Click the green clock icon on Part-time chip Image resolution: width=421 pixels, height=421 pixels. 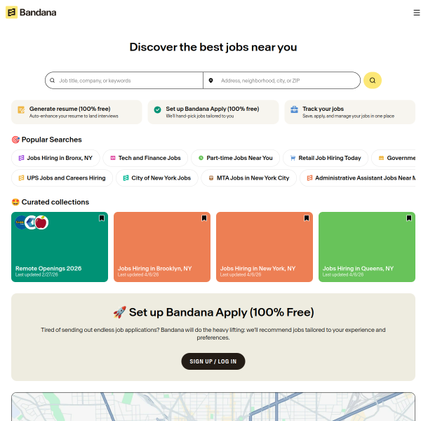(201, 158)
